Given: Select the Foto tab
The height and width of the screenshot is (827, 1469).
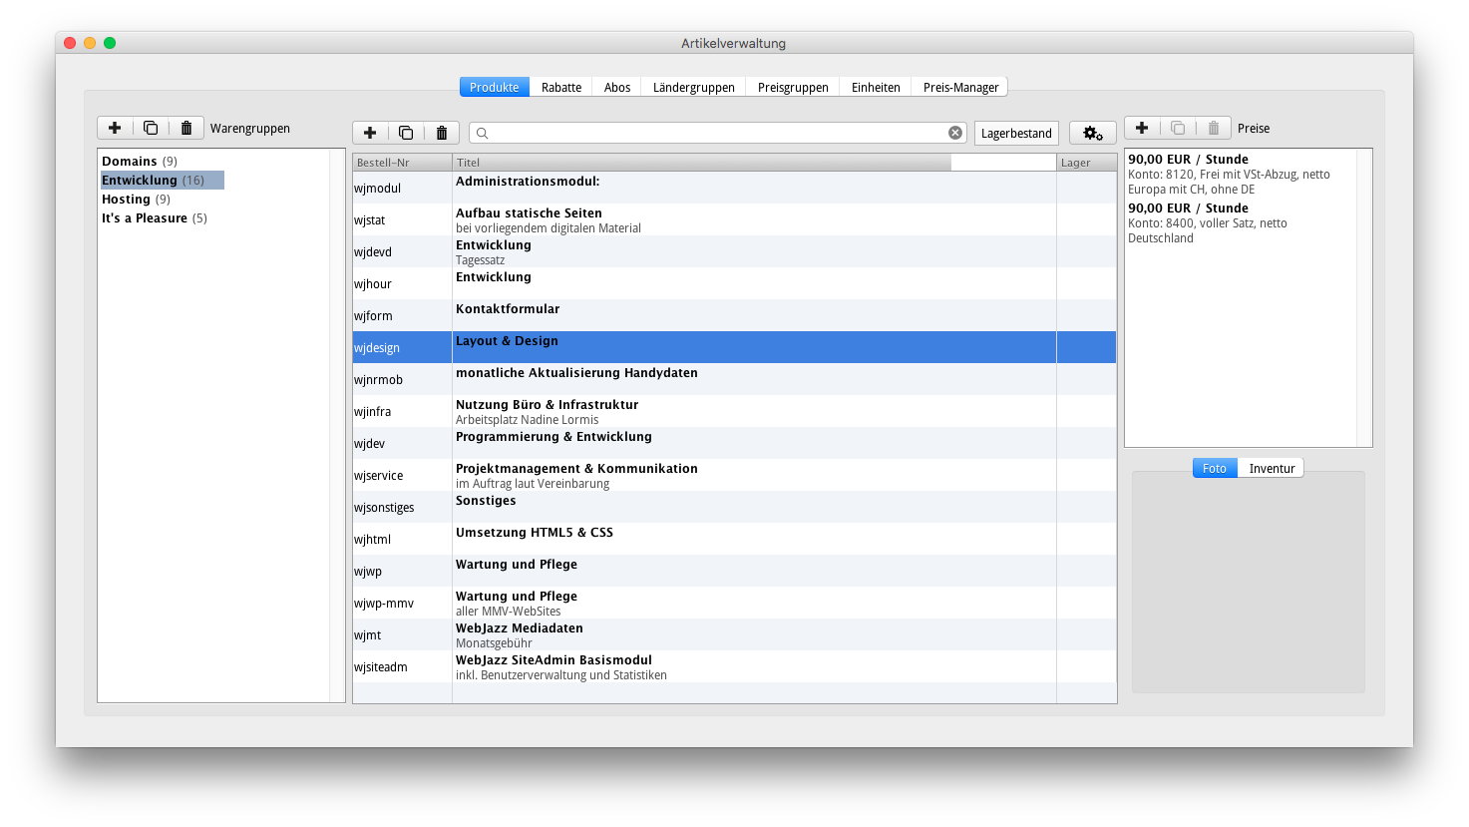Looking at the screenshot, I should 1215,468.
